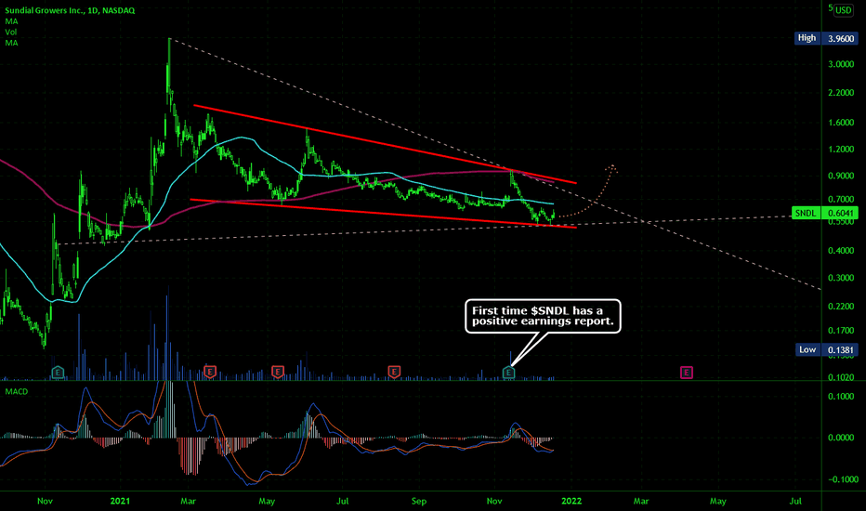Click the 2.2000 price scale value
The width and height of the screenshot is (866, 511).
point(841,93)
